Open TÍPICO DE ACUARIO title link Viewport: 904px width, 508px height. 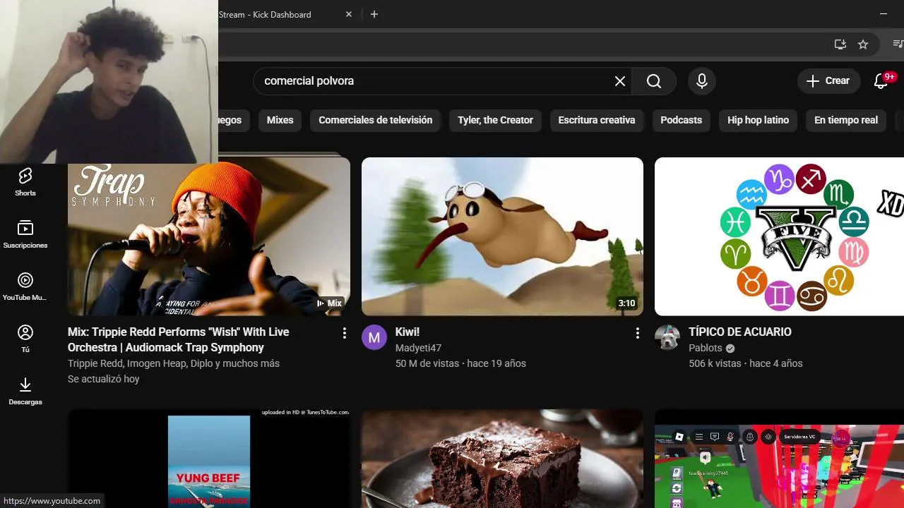click(x=740, y=332)
